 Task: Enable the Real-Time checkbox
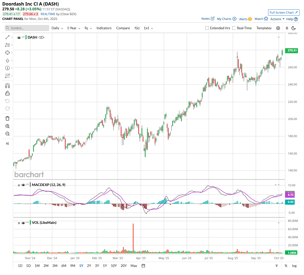(234, 28)
